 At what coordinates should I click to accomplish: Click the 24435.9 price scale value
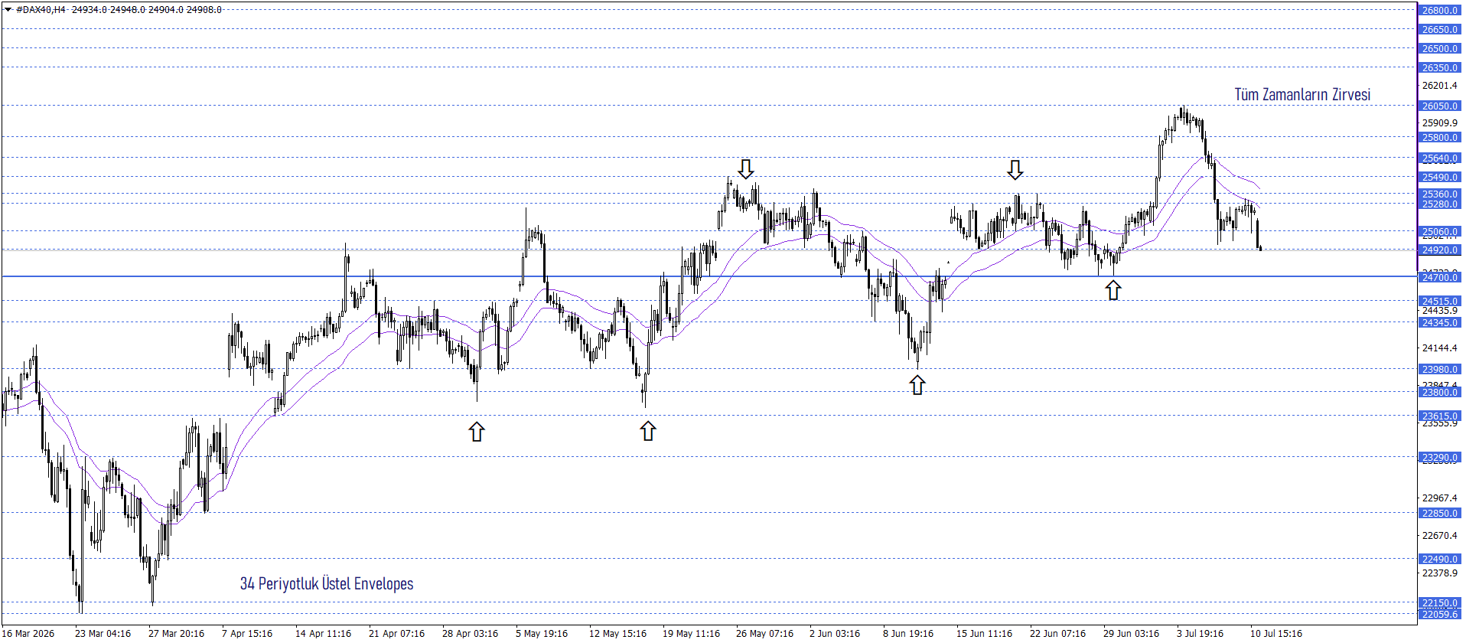pos(1440,311)
